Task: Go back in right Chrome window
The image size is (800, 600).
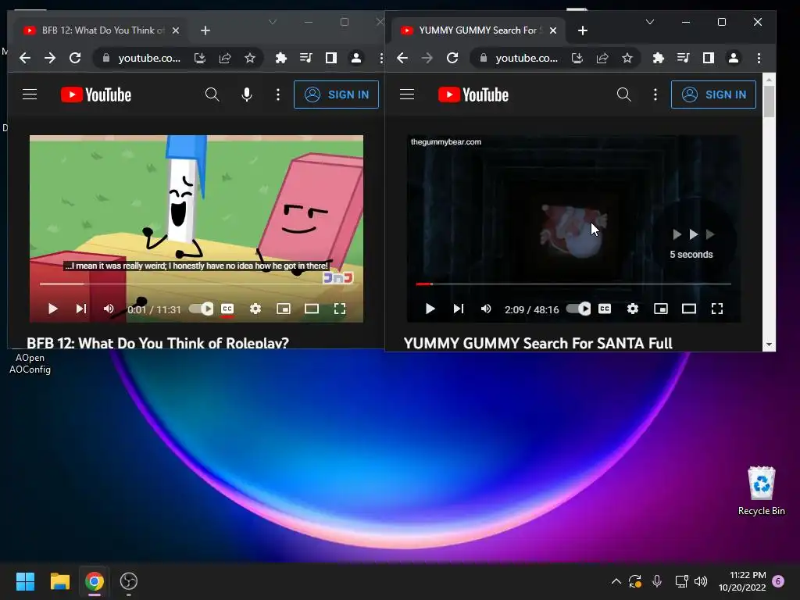Action: 402,58
